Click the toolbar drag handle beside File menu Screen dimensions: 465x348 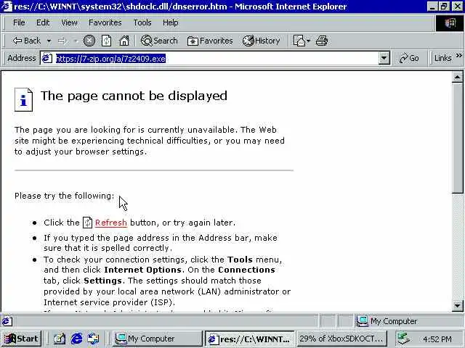tap(4, 22)
